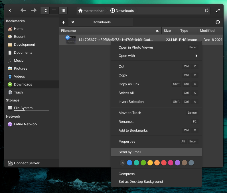Apply the blue color tag
The height and width of the screenshot is (193, 227).
pos(129,163)
